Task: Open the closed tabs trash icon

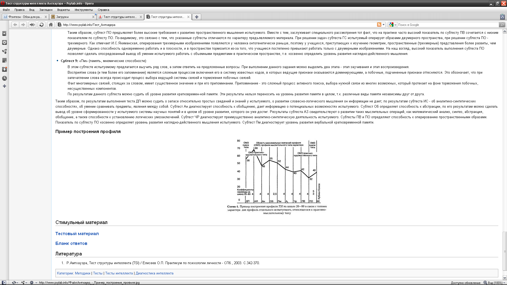Action: coord(502,17)
